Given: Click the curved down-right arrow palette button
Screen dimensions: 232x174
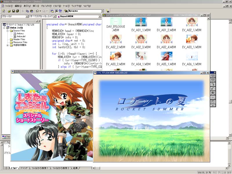Looking at the screenshot, I should click(x=213, y=84).
